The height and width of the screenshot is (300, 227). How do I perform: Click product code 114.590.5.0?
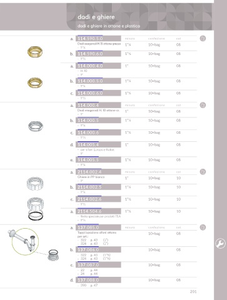click(x=90, y=39)
